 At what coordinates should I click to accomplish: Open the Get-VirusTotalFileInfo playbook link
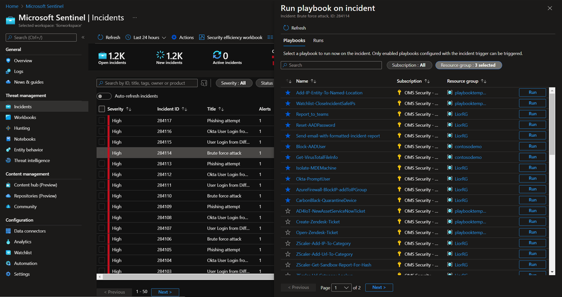point(317,157)
